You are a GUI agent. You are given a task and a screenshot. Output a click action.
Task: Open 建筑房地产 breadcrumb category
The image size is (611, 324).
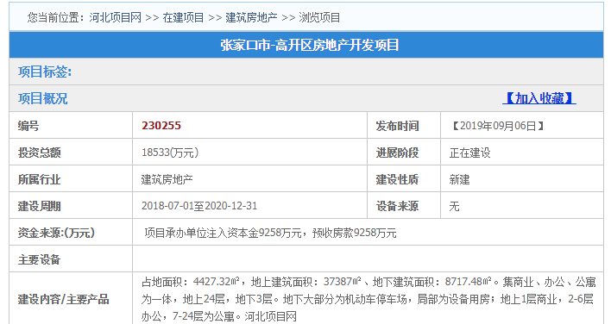click(x=251, y=17)
